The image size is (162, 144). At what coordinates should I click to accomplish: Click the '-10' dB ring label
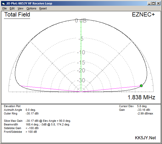click(x=81, y=52)
